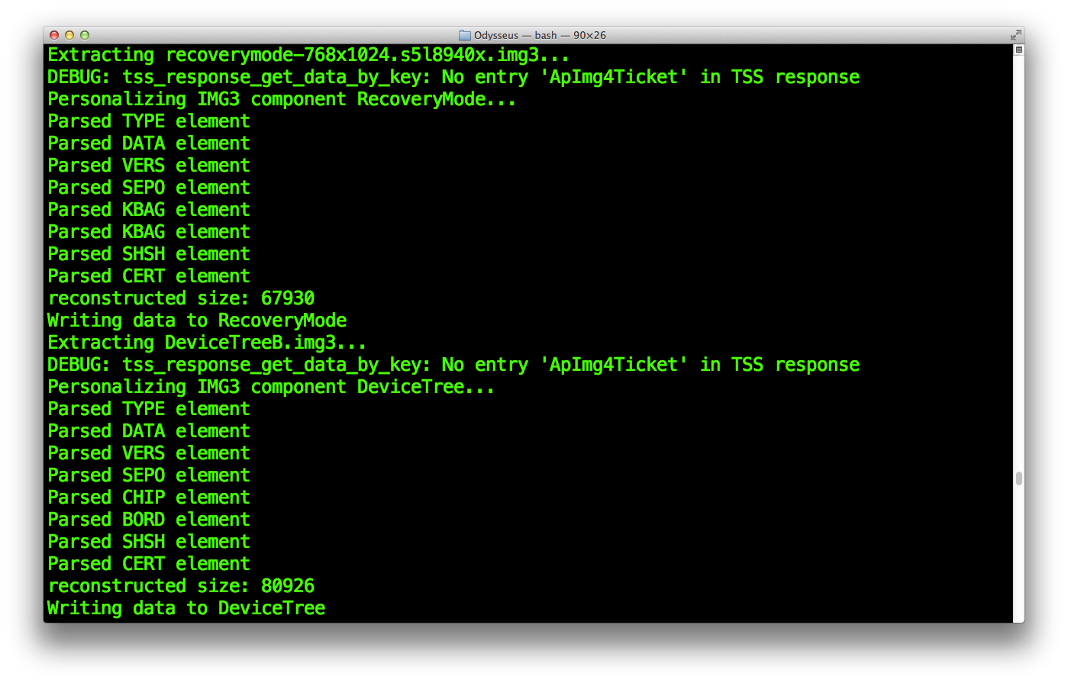Click the 'reconstructed size: 80926' line
Image resolution: width=1068 pixels, height=683 pixels.
click(181, 586)
